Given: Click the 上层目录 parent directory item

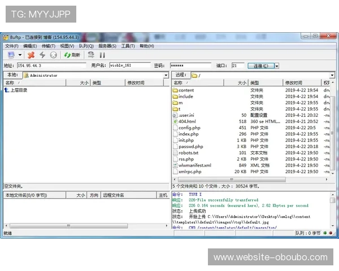Looking at the screenshot, I should [18, 90].
